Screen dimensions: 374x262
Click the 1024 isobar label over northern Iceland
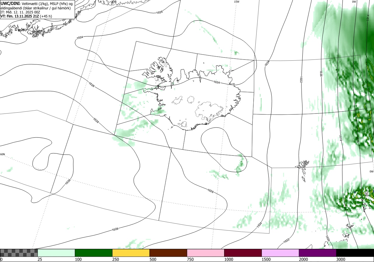click(x=217, y=82)
